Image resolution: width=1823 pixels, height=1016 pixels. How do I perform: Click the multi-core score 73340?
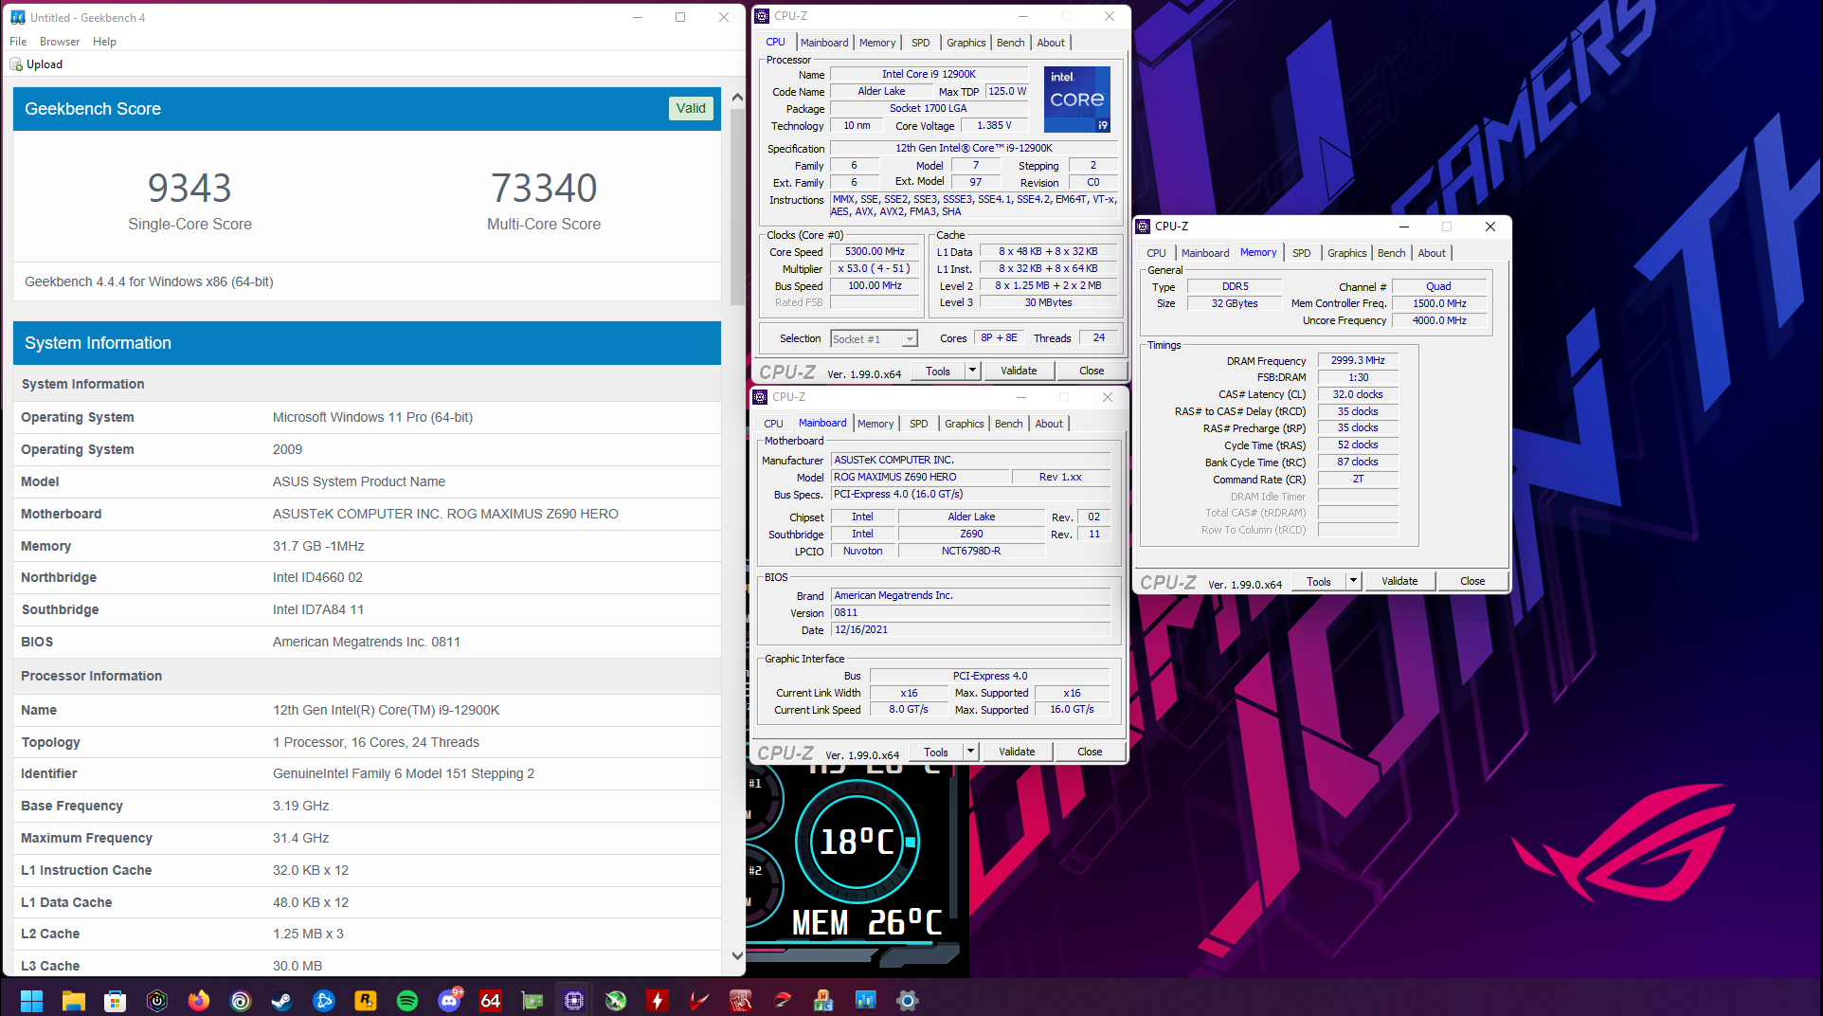[x=544, y=188]
